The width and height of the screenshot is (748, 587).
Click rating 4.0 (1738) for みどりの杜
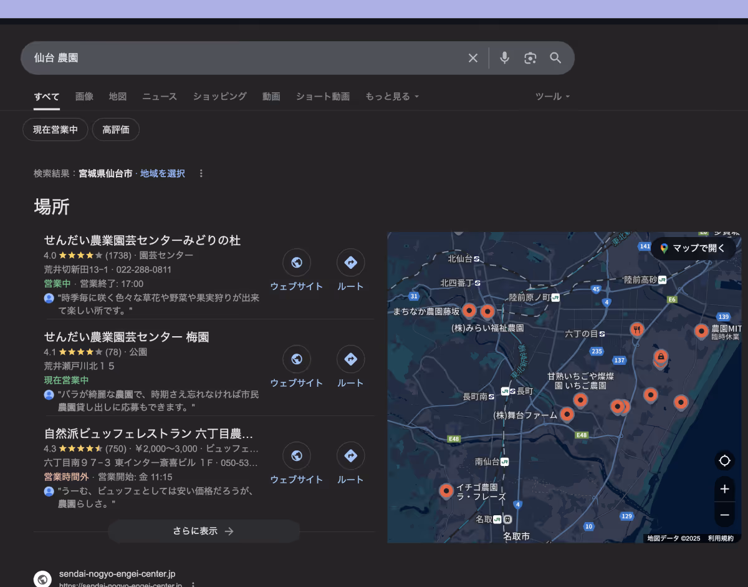[87, 255]
